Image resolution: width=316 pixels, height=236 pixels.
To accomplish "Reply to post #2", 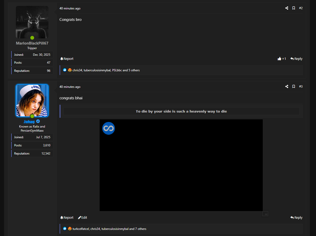I will point(296,59).
